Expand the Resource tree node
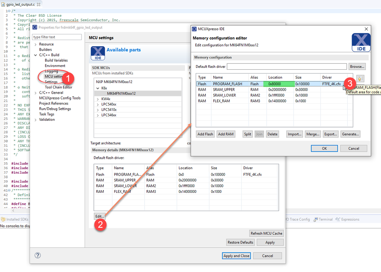 35,45
